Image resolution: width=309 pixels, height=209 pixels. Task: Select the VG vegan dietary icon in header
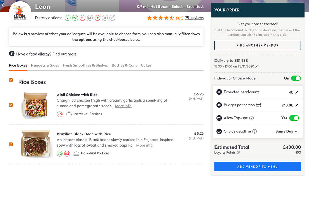point(75,18)
